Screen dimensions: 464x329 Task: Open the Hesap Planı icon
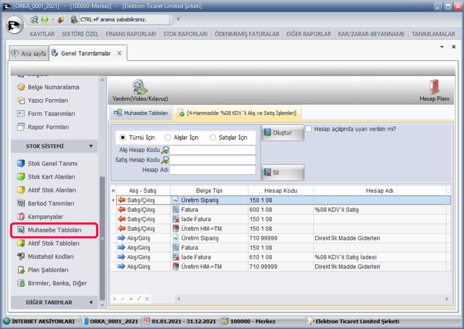[434, 91]
